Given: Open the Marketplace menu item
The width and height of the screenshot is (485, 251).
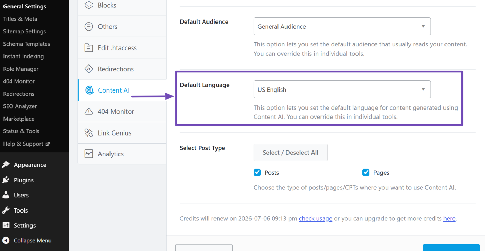Looking at the screenshot, I should point(19,119).
